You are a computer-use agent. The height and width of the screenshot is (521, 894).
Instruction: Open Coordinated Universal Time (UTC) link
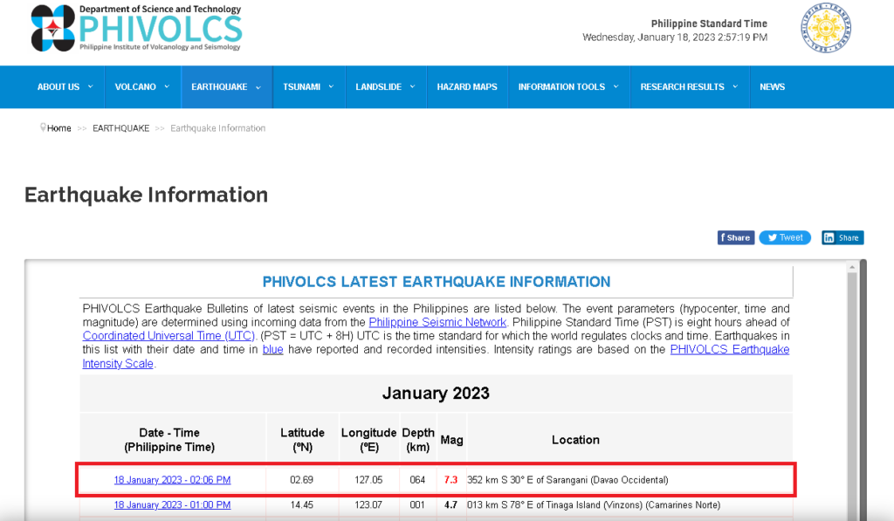tap(168, 336)
